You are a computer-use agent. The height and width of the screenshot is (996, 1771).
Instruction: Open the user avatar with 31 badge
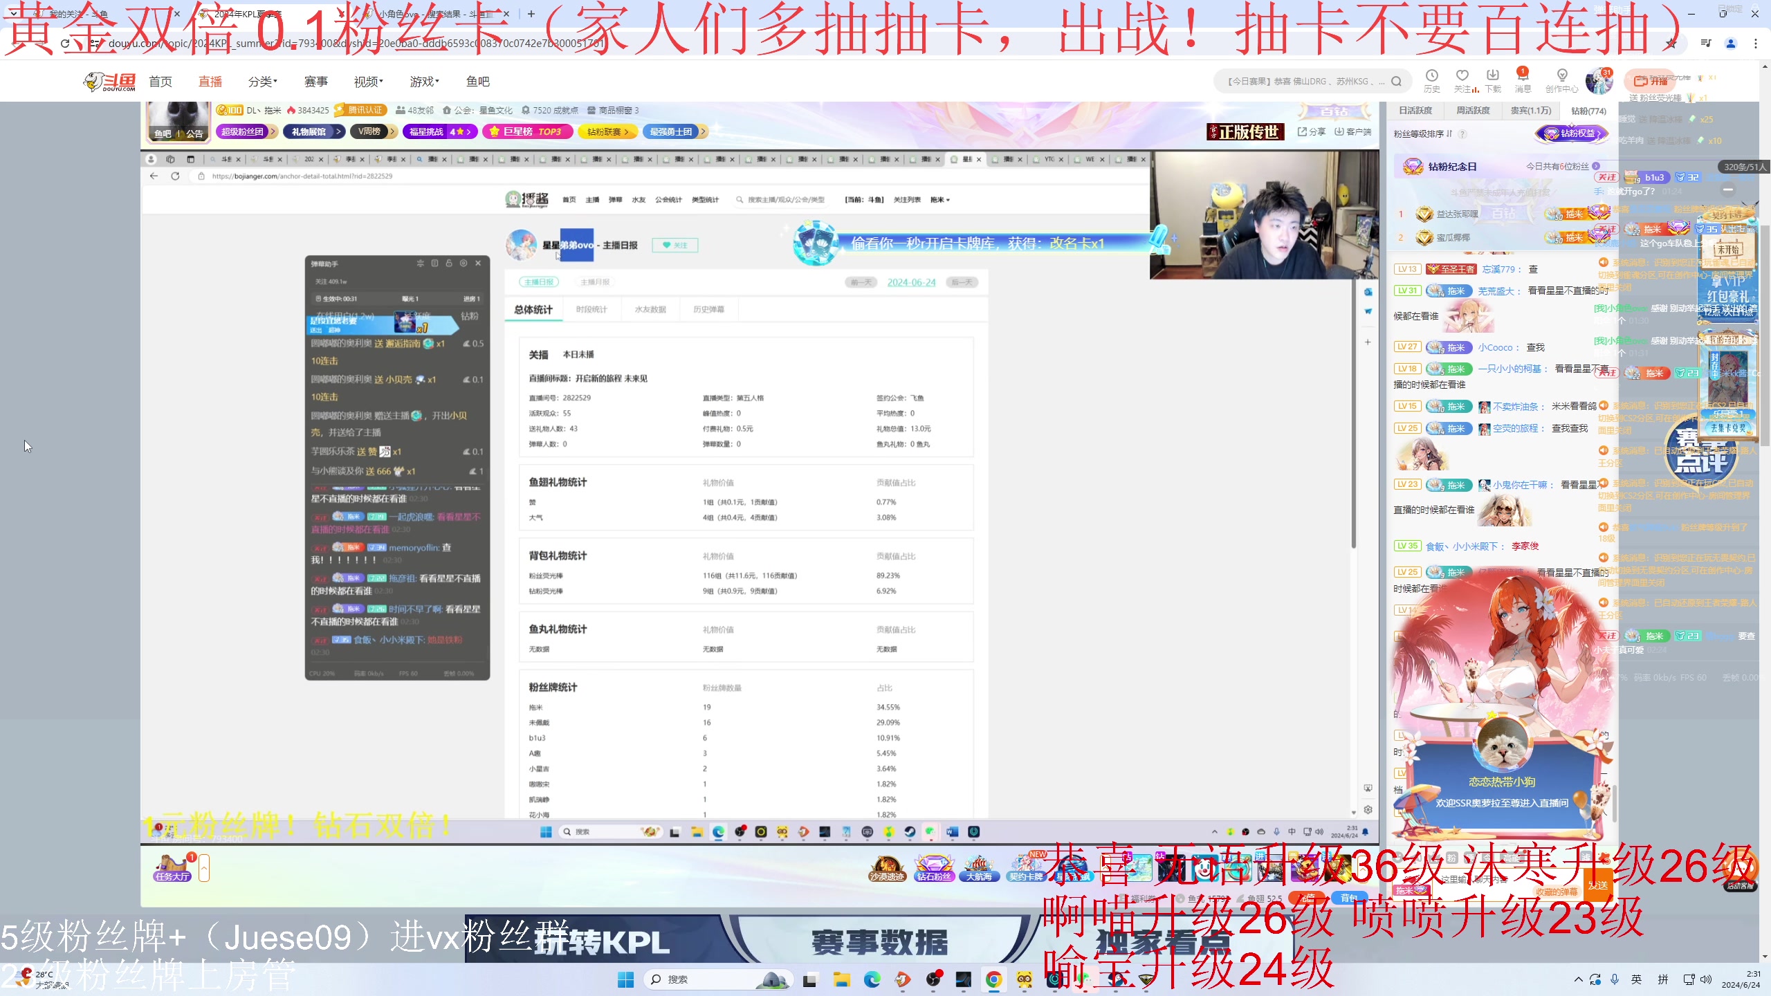[1599, 81]
